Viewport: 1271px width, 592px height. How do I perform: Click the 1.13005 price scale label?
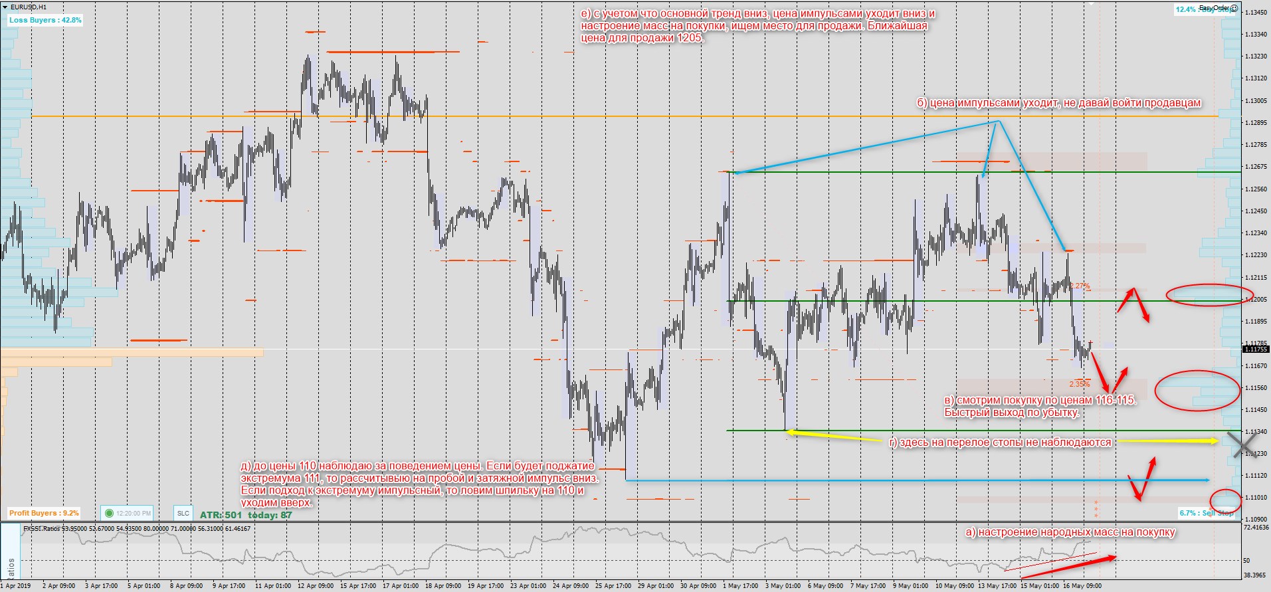point(1255,100)
